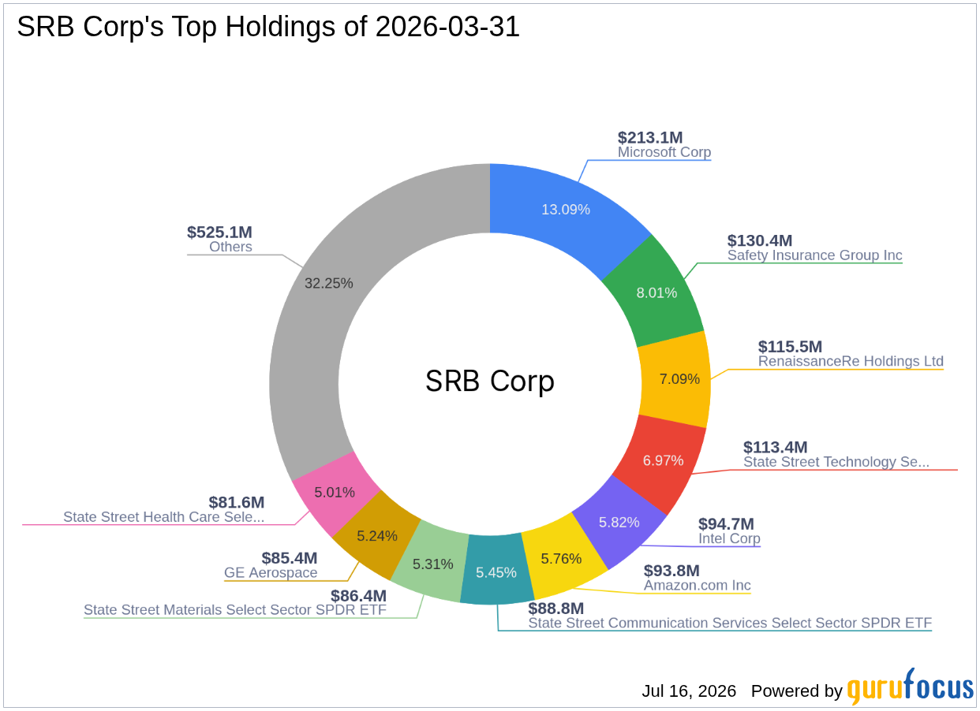
Task: Select the Others label
Action: (x=230, y=247)
